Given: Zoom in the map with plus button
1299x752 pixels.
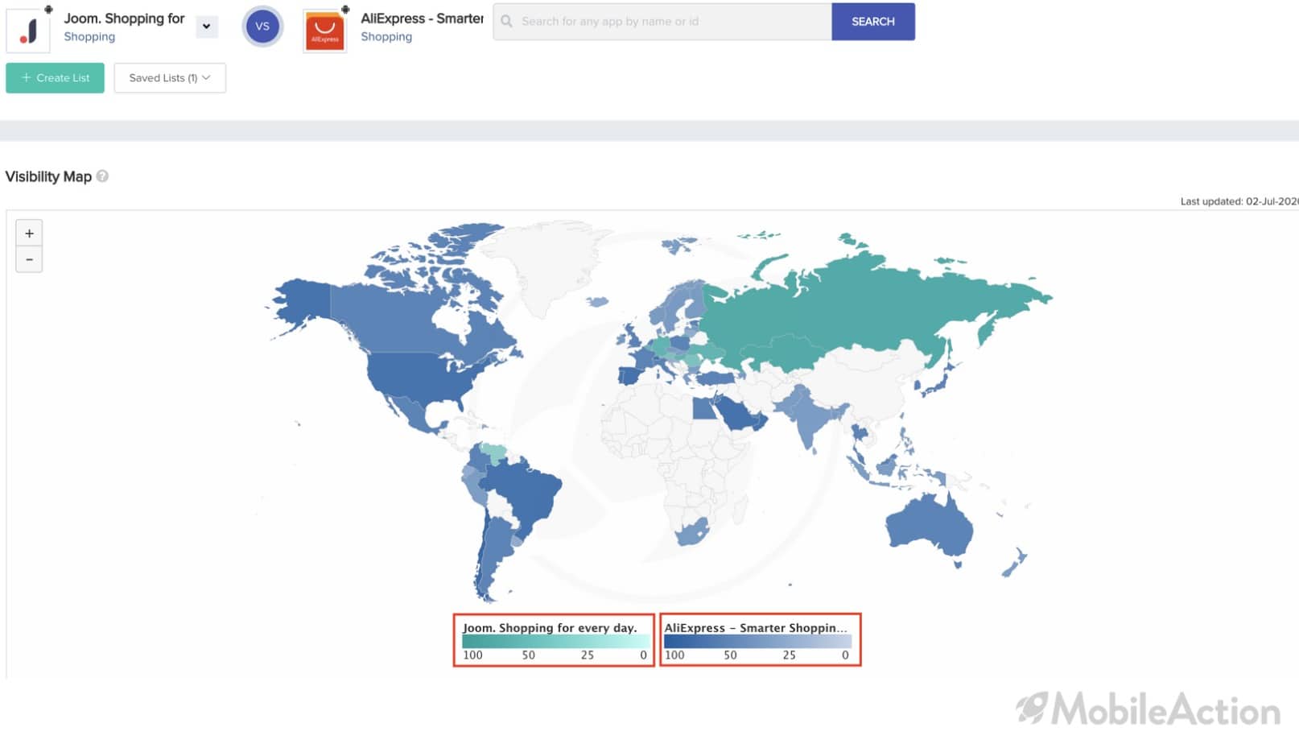Looking at the screenshot, I should [29, 233].
